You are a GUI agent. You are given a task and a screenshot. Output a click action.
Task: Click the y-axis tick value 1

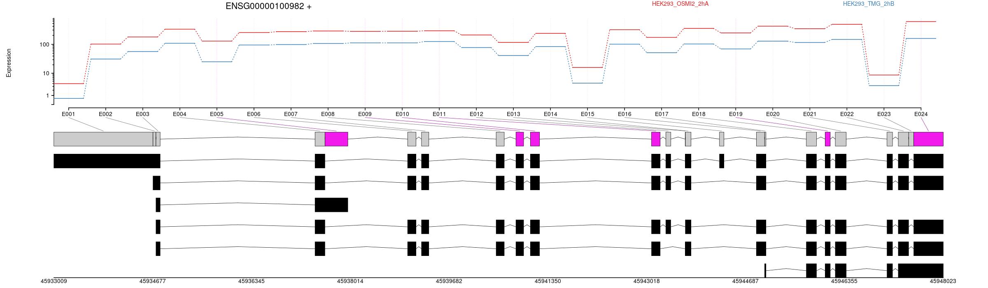click(48, 95)
